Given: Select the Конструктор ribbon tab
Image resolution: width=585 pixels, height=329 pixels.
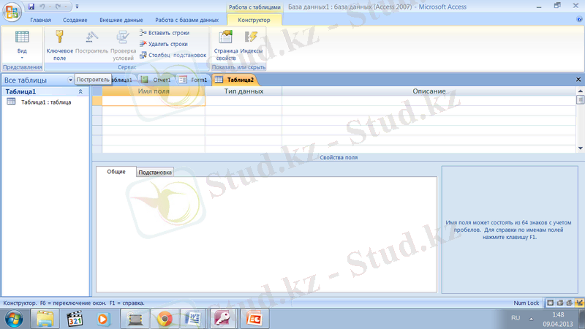Looking at the screenshot, I should 254,20.
